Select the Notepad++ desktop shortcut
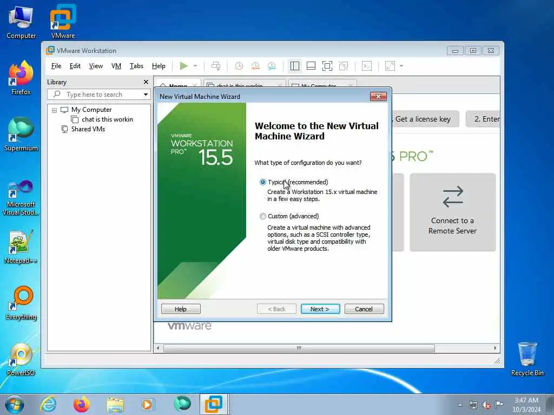Screen dimensions: 554x415 21,246
